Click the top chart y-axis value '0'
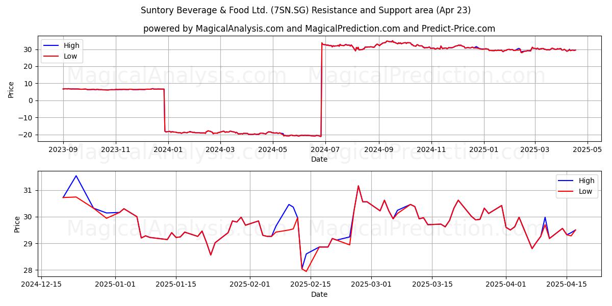The width and height of the screenshot is (612, 306). (32, 100)
